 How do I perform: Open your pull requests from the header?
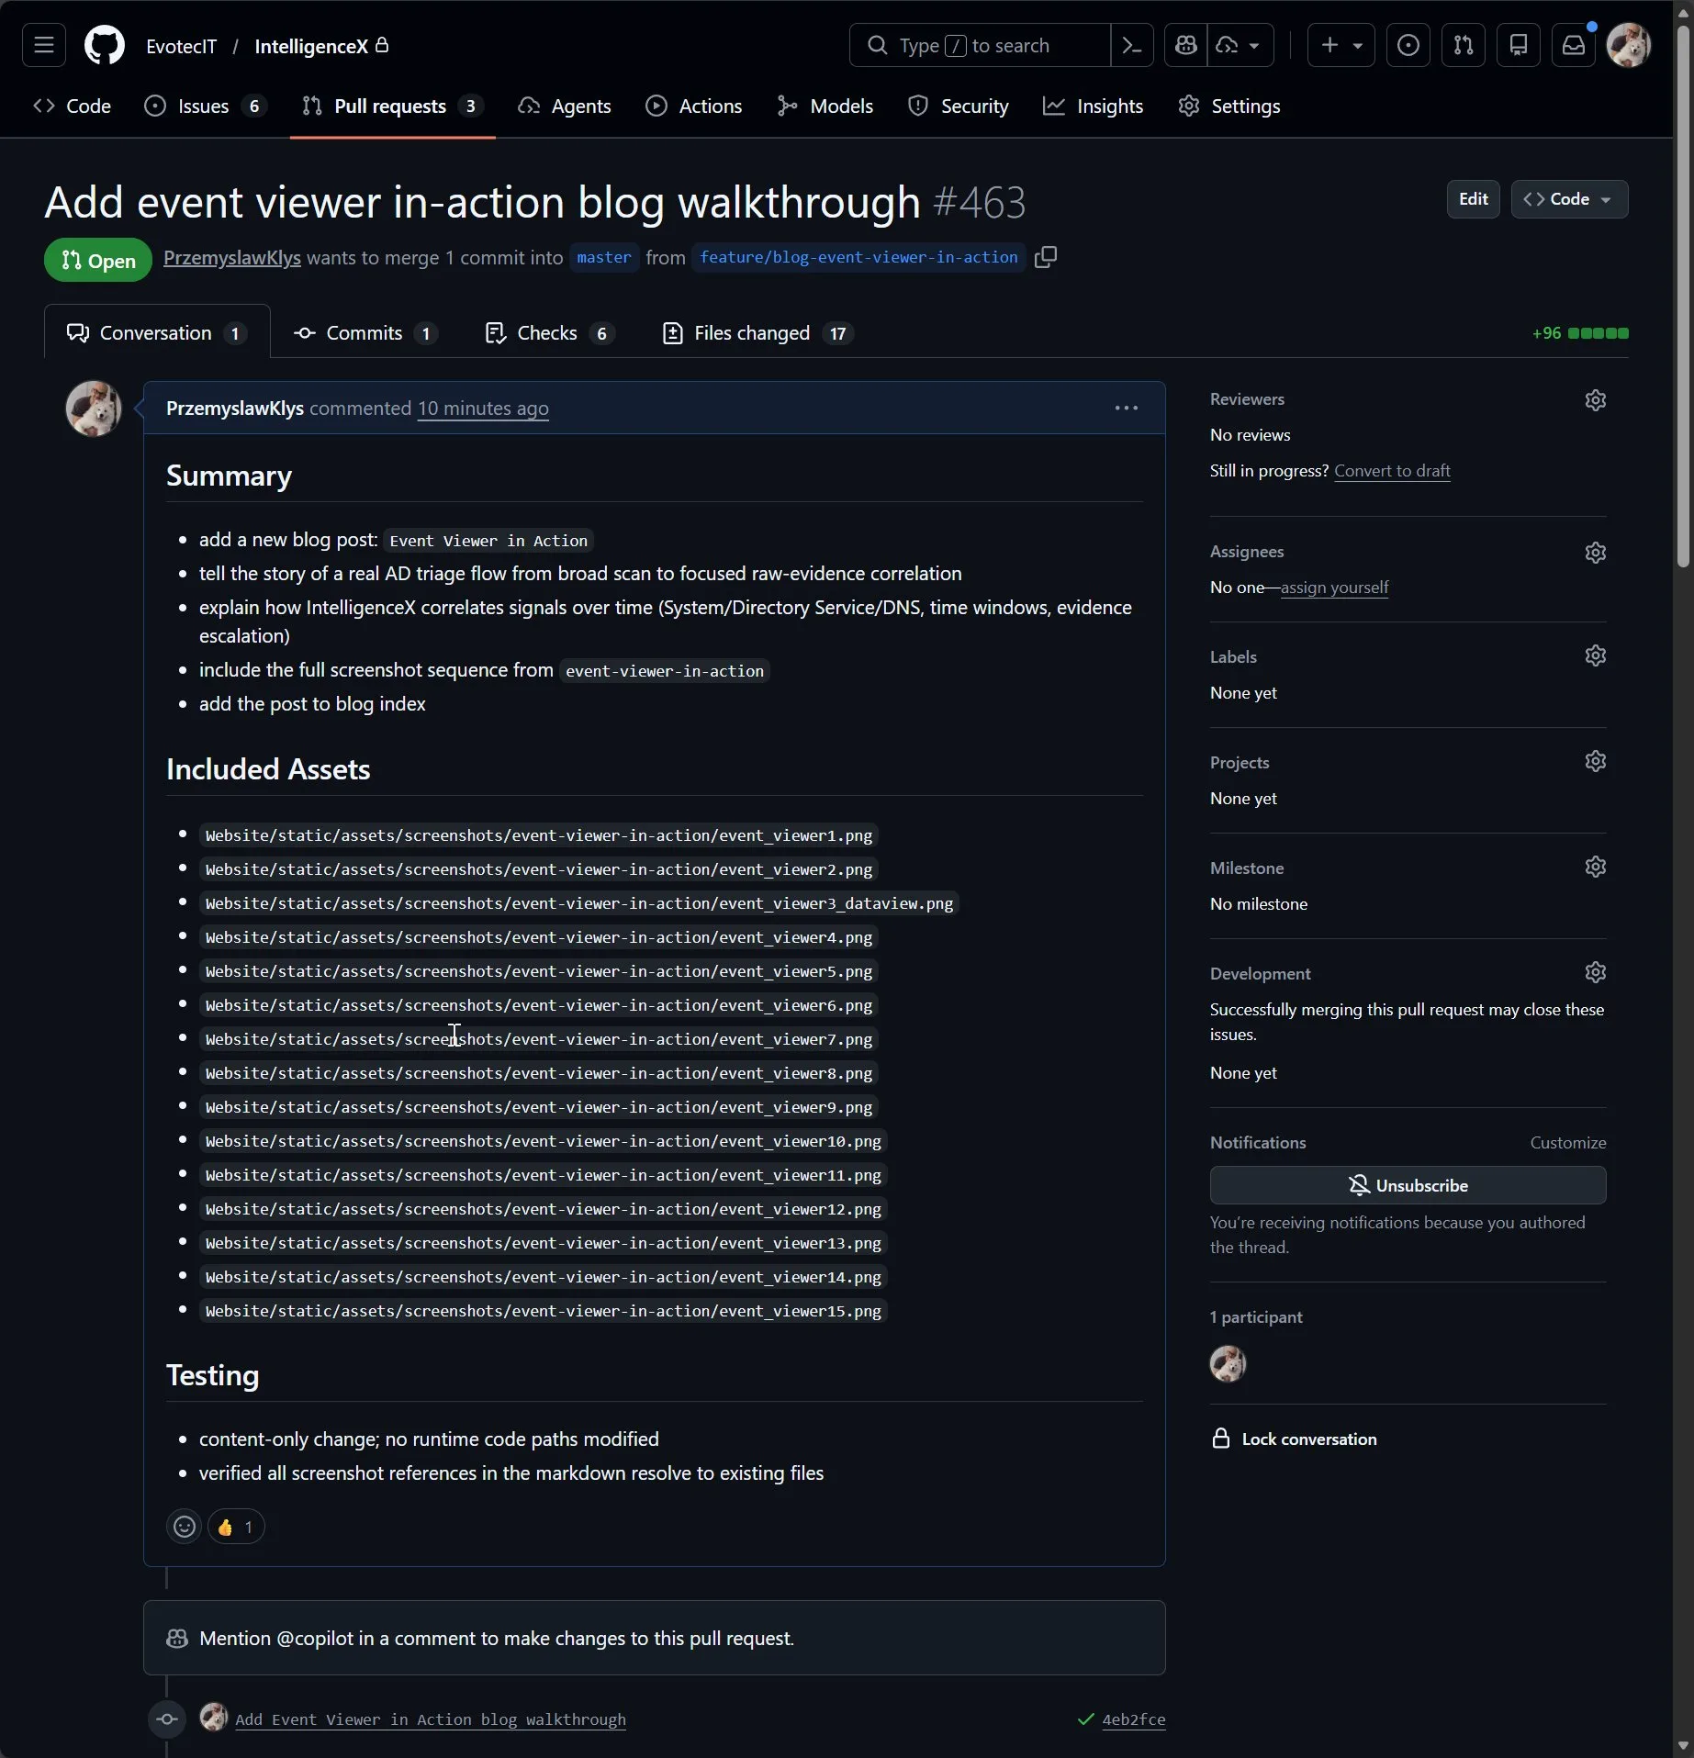coord(1463,45)
